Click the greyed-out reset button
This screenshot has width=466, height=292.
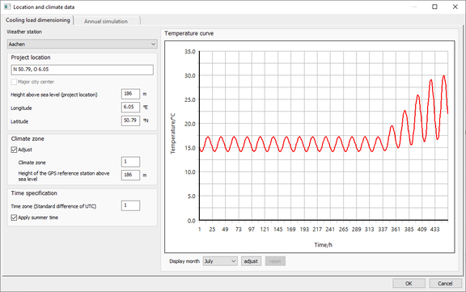[275, 261]
